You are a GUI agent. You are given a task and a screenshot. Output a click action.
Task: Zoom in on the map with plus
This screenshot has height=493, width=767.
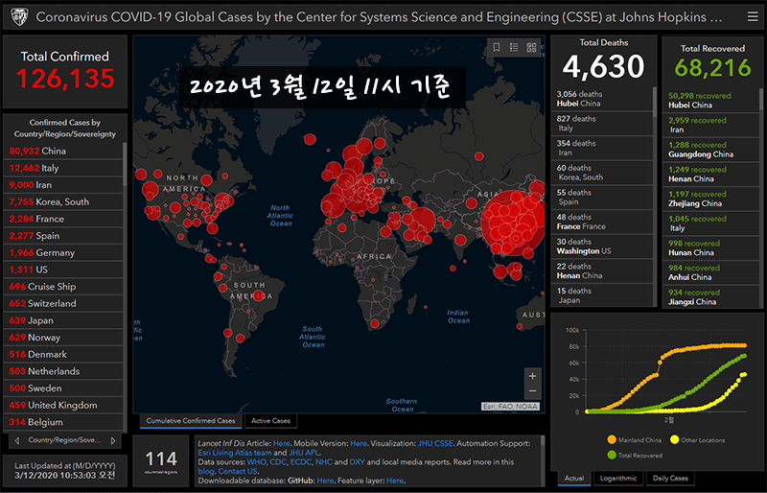point(533,376)
